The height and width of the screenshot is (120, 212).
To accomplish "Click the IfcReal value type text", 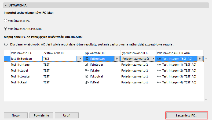I will [x=94, y=82].
